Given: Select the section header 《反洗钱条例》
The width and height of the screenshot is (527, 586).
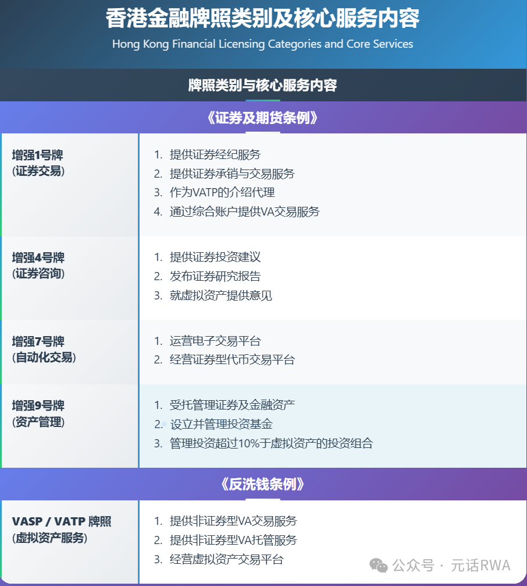Looking at the screenshot, I should (x=263, y=484).
